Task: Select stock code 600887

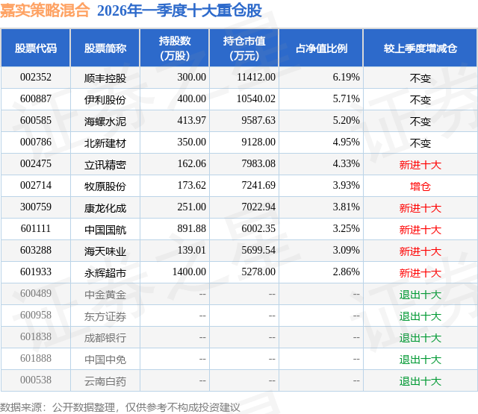Action: (x=36, y=99)
